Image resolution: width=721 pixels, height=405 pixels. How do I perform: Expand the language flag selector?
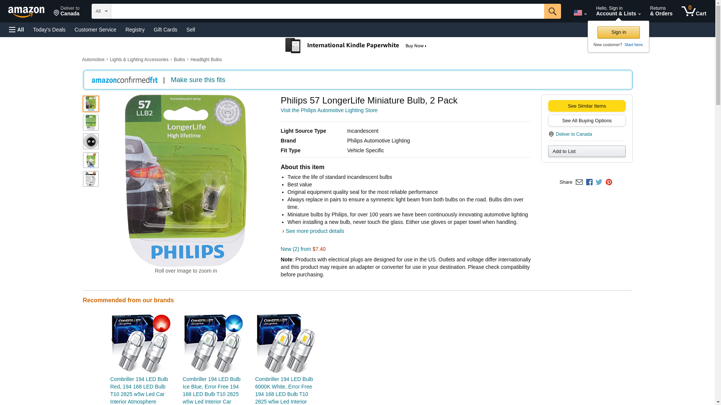point(580,13)
